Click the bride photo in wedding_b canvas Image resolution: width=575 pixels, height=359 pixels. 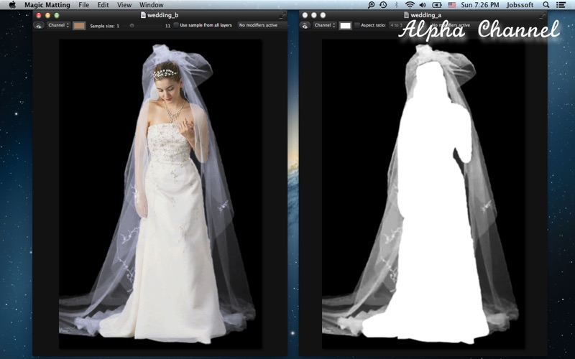[160, 194]
